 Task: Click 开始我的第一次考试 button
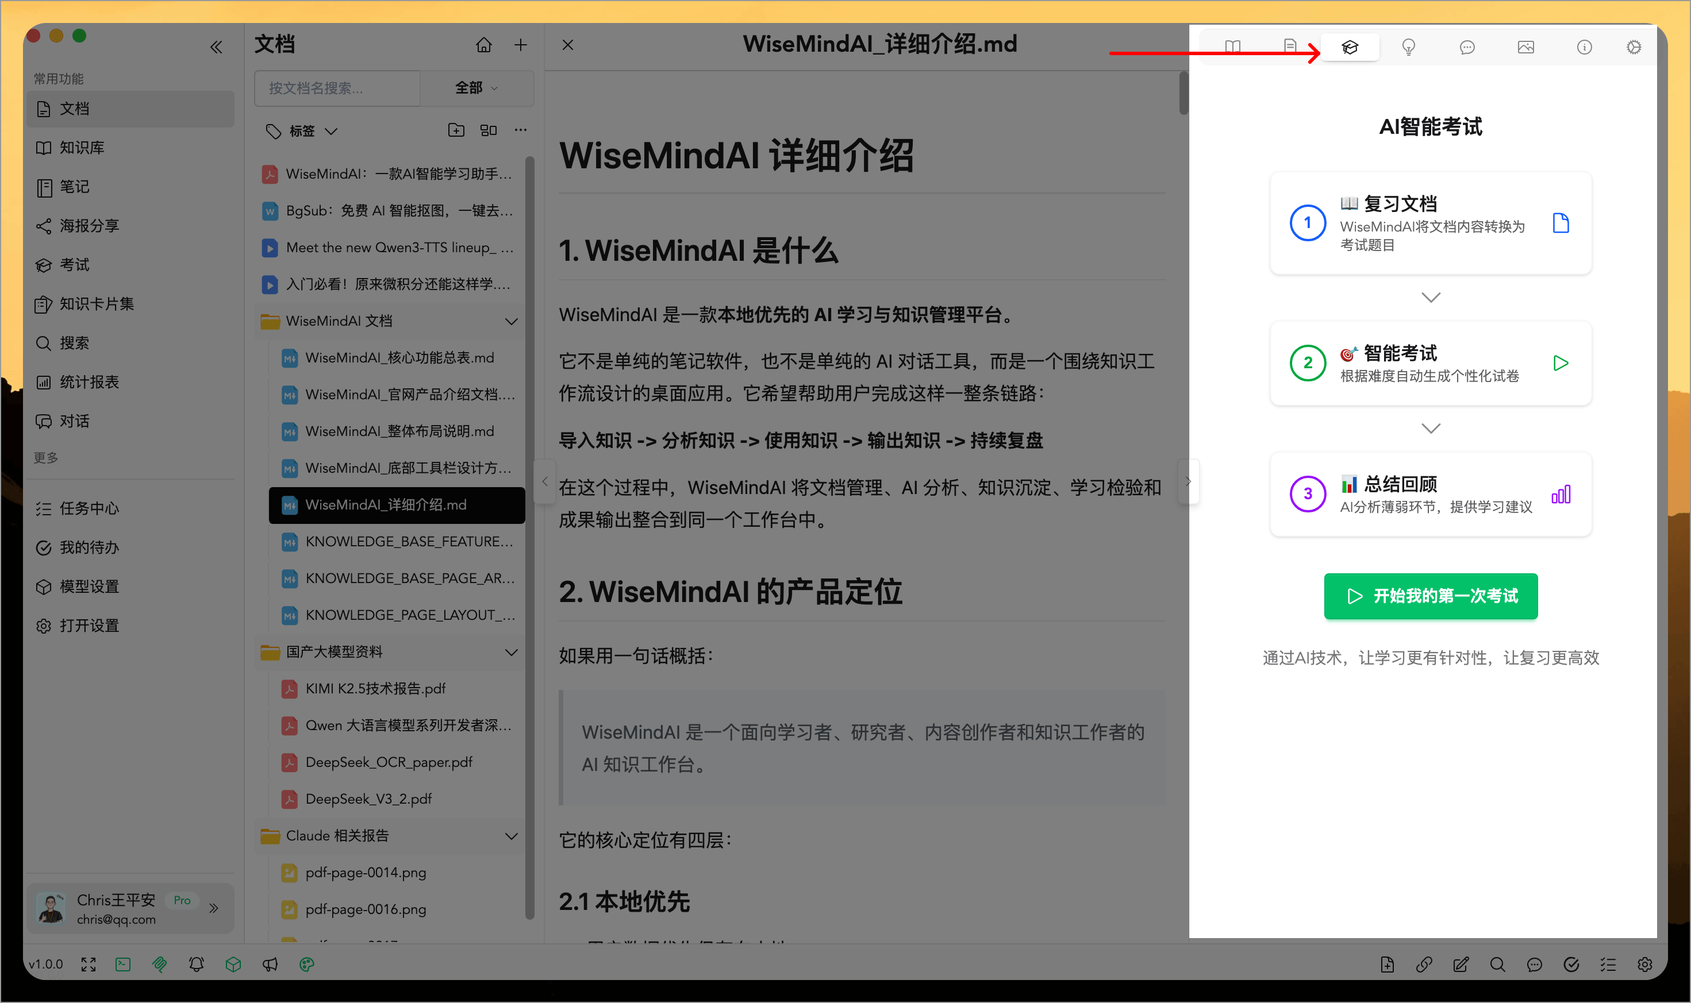coord(1430,596)
